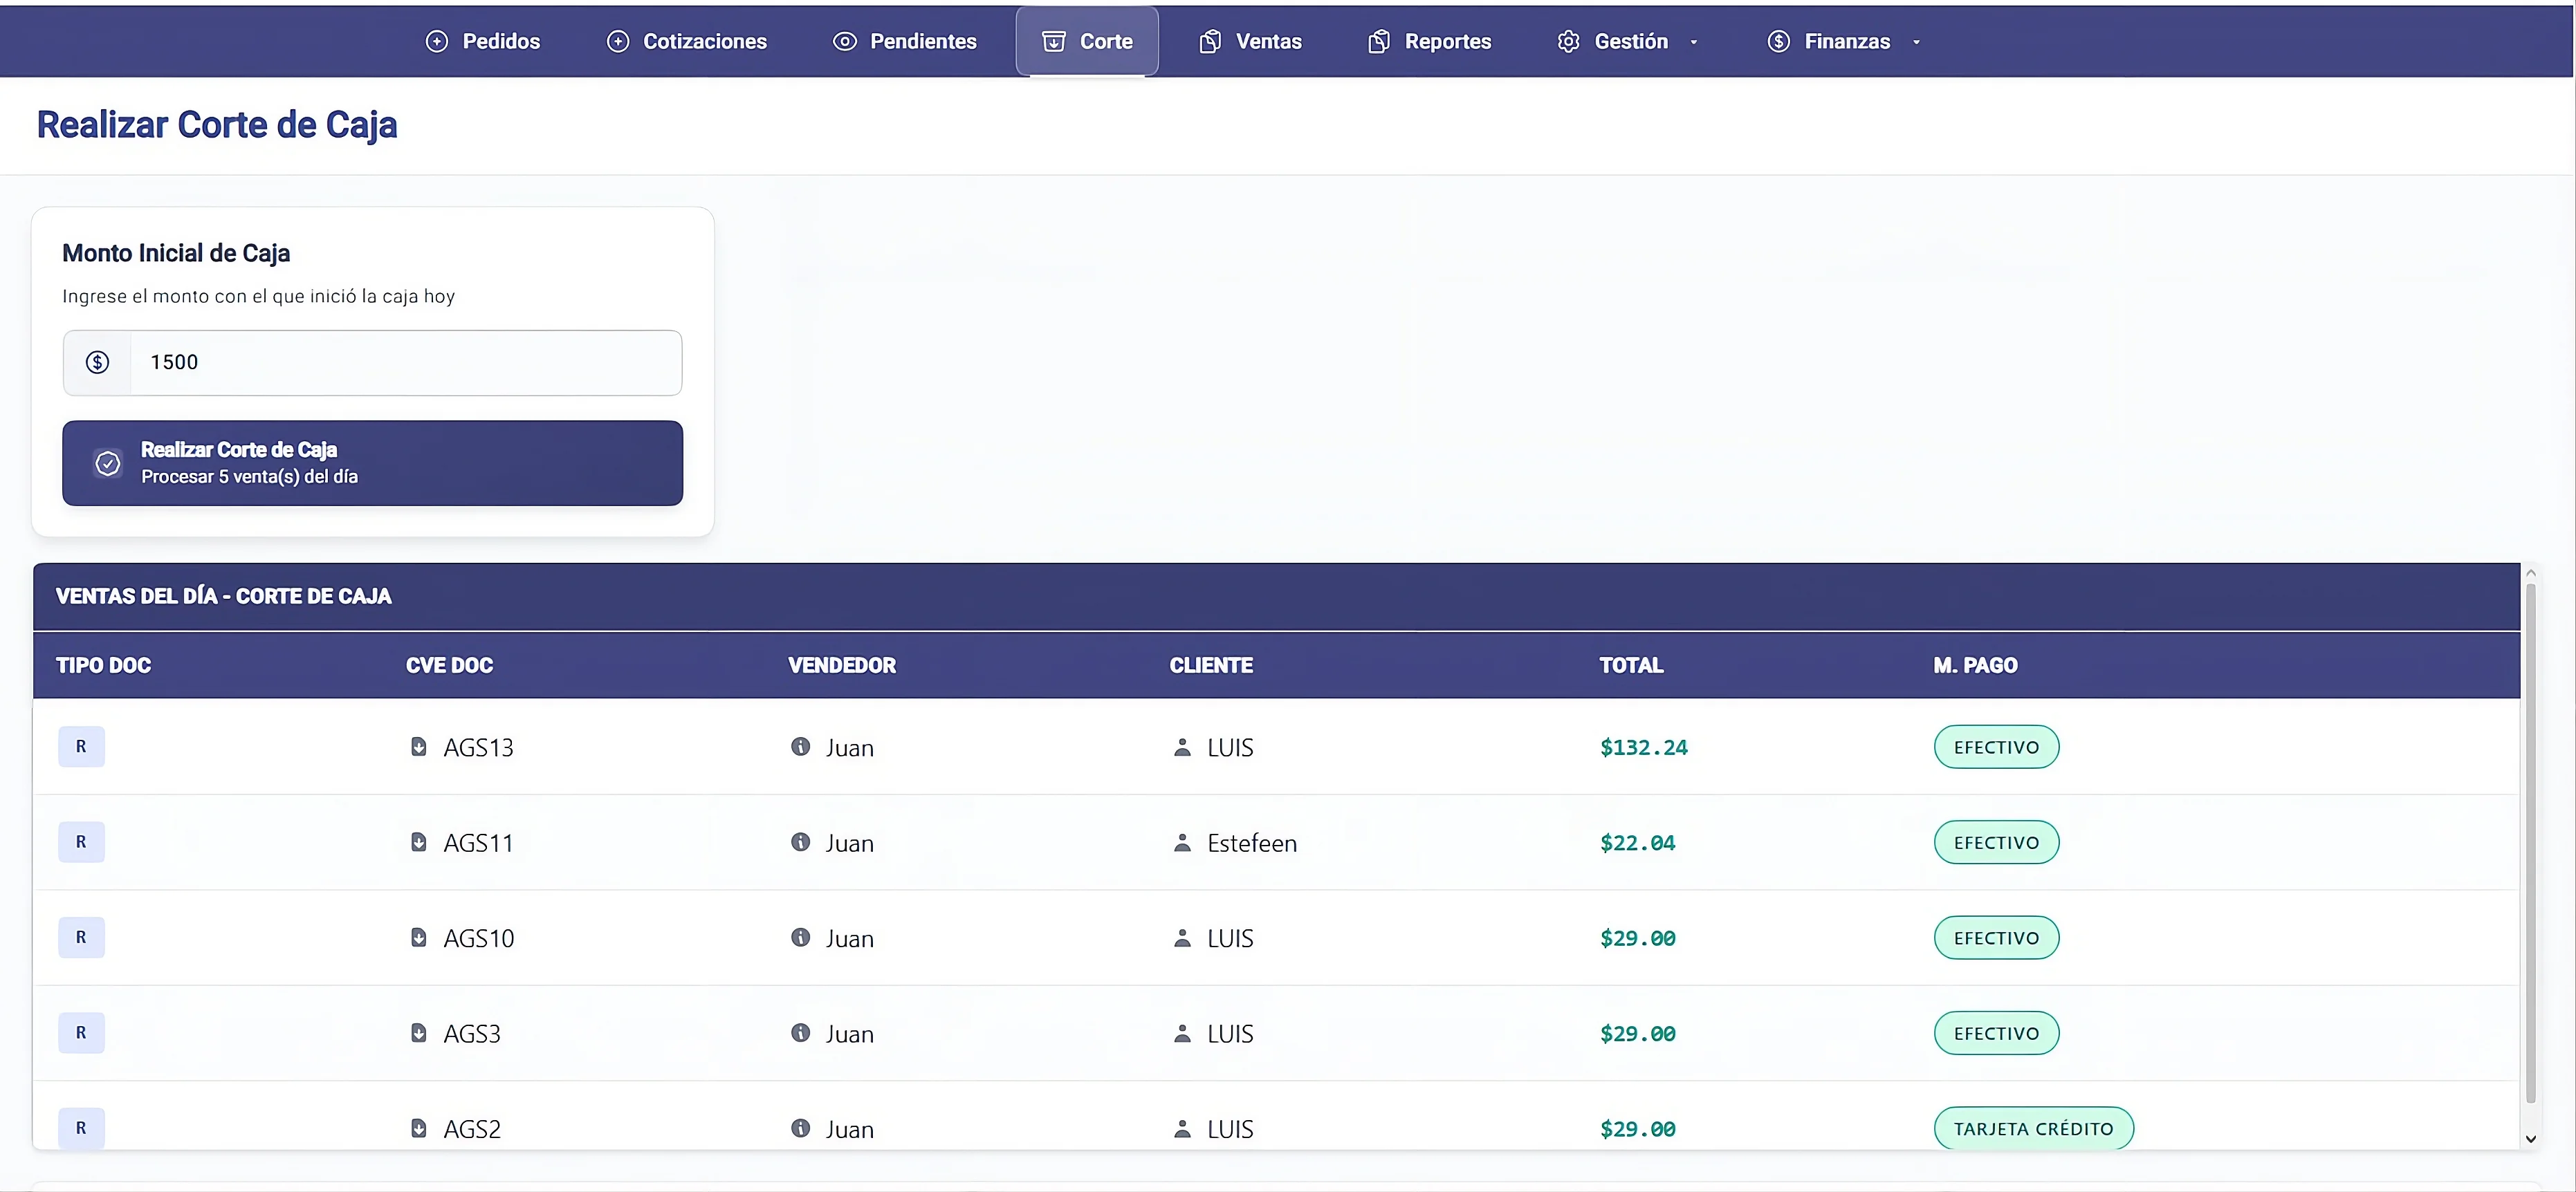2576x1192 pixels.
Task: Open the Pedidos menu item
Action: [x=483, y=41]
